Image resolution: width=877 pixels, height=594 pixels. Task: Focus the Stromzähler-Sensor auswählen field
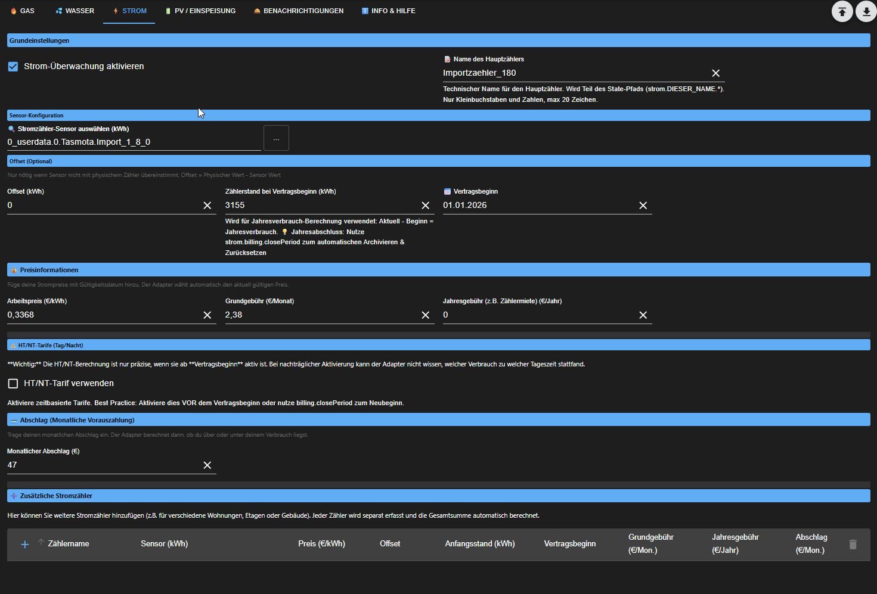134,142
